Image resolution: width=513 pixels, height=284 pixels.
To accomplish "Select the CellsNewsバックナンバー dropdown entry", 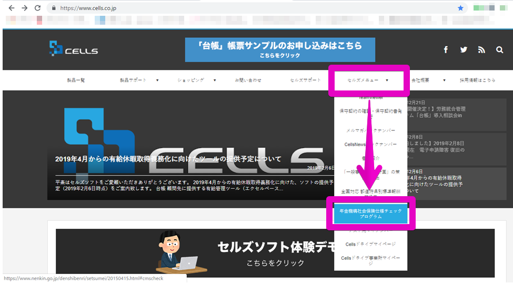I will coord(371,144).
